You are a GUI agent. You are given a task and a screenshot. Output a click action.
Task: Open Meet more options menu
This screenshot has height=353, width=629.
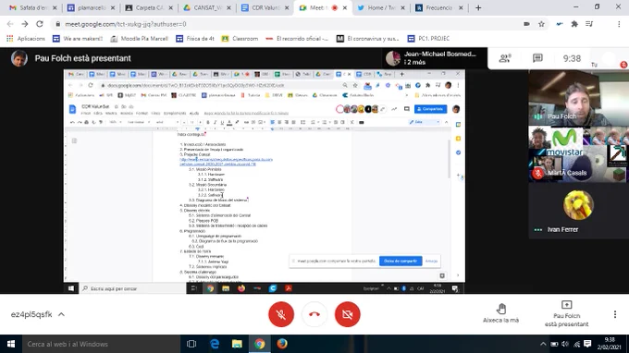[x=615, y=314]
